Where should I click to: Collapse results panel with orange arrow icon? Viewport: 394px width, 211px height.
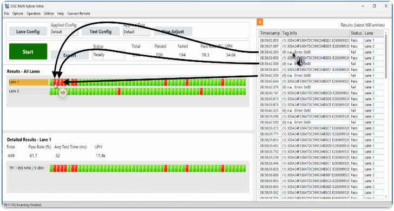click(x=260, y=22)
